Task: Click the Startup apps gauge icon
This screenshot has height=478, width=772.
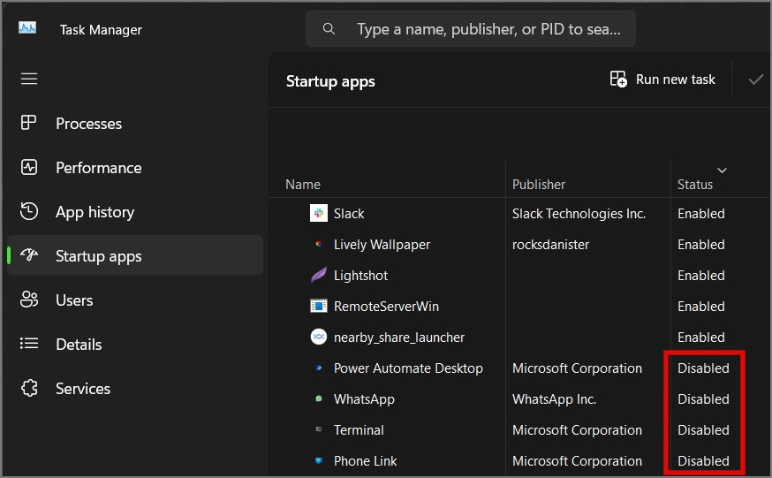Action: coord(29,255)
